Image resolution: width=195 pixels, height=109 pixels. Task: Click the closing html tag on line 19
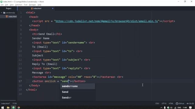pyautogui.click(x=31, y=90)
